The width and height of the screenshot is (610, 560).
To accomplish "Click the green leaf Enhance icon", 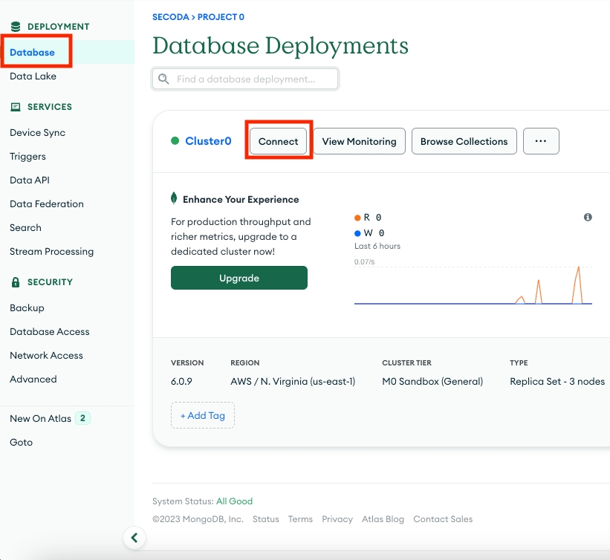I will pyautogui.click(x=174, y=199).
